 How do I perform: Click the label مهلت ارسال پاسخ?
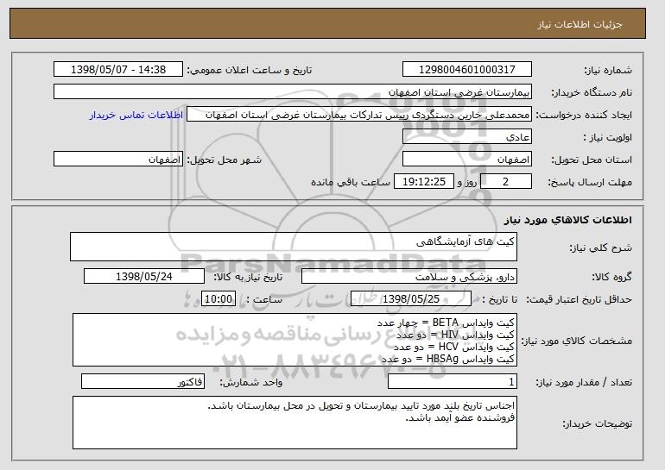pos(590,182)
